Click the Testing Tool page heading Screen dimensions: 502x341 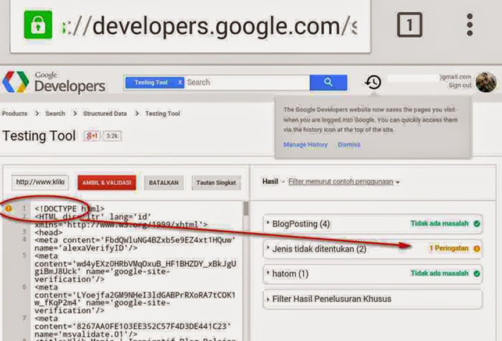click(x=39, y=136)
